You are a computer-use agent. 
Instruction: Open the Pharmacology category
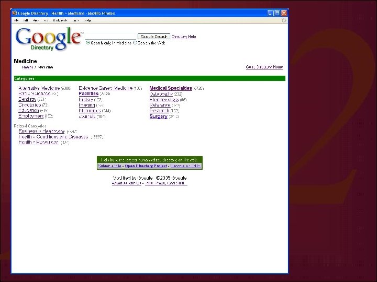(164, 99)
